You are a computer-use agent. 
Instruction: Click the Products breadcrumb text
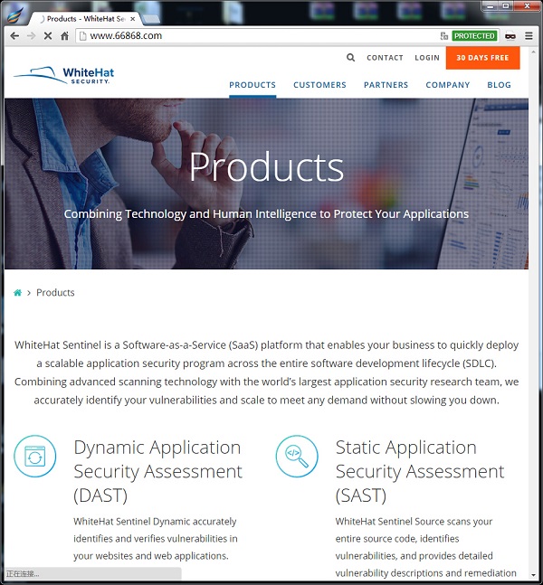click(x=55, y=293)
